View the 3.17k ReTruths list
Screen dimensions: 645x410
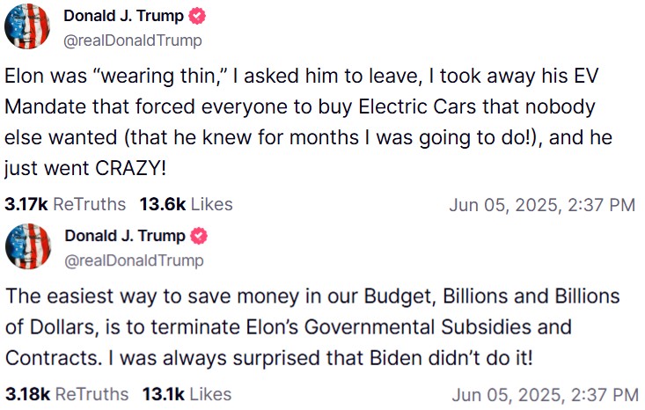65,204
